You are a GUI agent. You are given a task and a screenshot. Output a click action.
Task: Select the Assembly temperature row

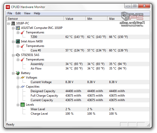[90, 64]
